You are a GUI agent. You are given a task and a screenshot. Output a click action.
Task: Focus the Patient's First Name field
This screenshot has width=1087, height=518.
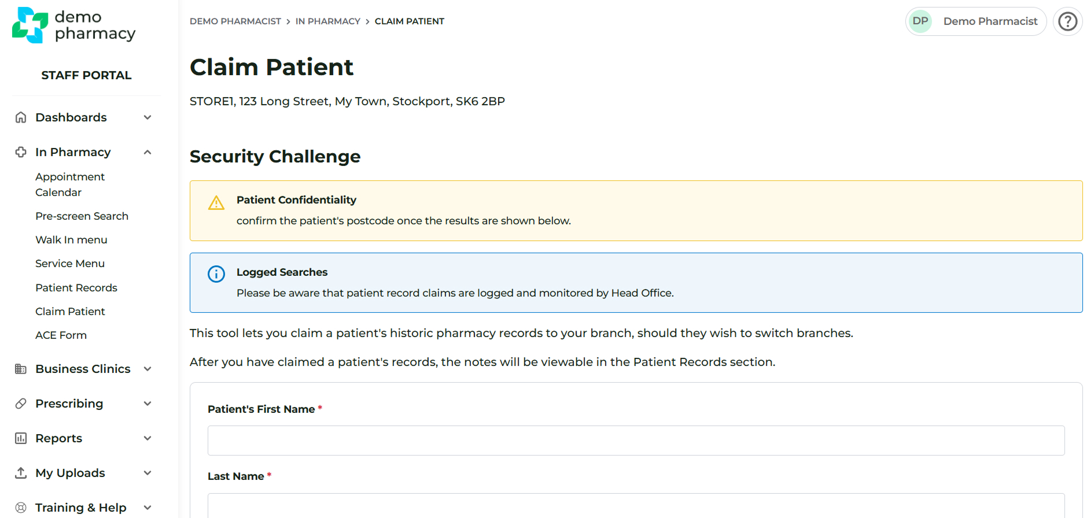pyautogui.click(x=636, y=441)
